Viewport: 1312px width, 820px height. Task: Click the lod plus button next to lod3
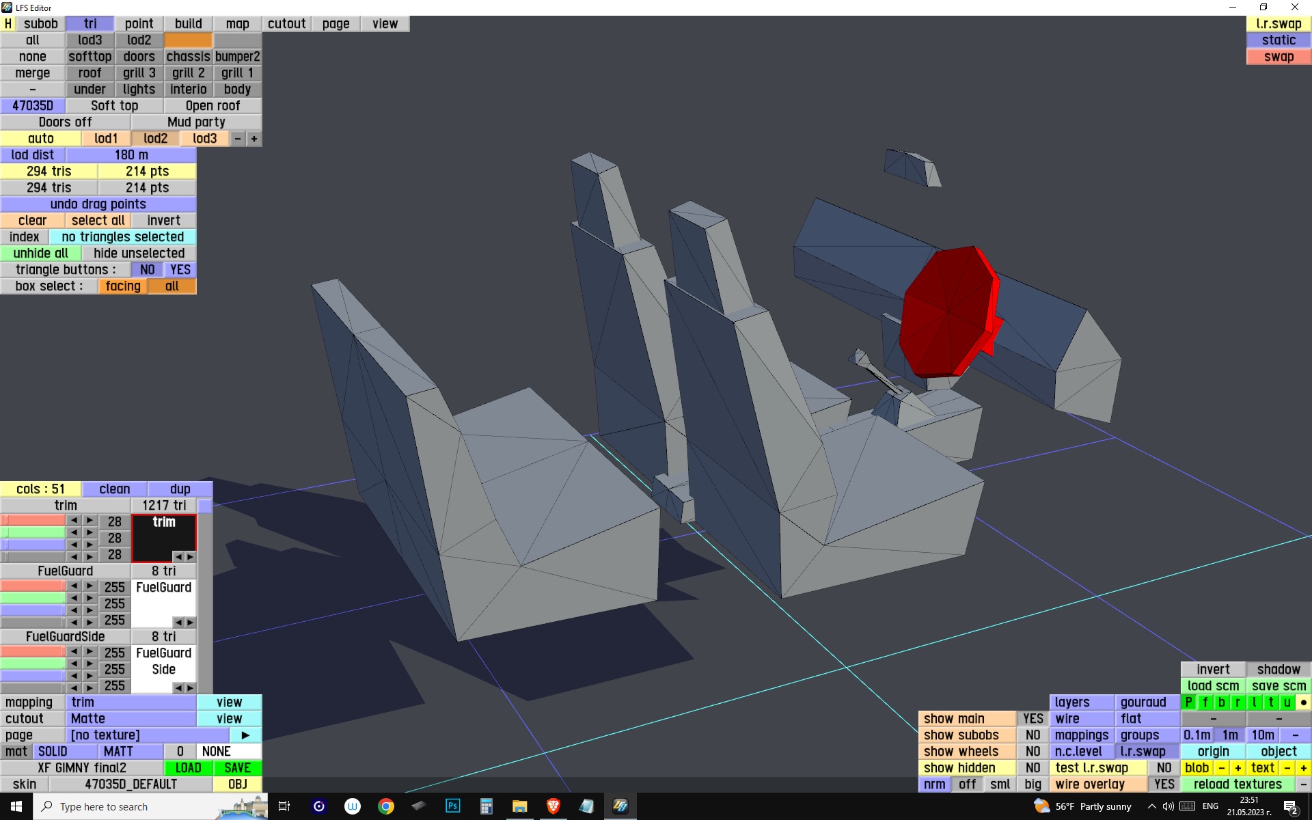254,139
